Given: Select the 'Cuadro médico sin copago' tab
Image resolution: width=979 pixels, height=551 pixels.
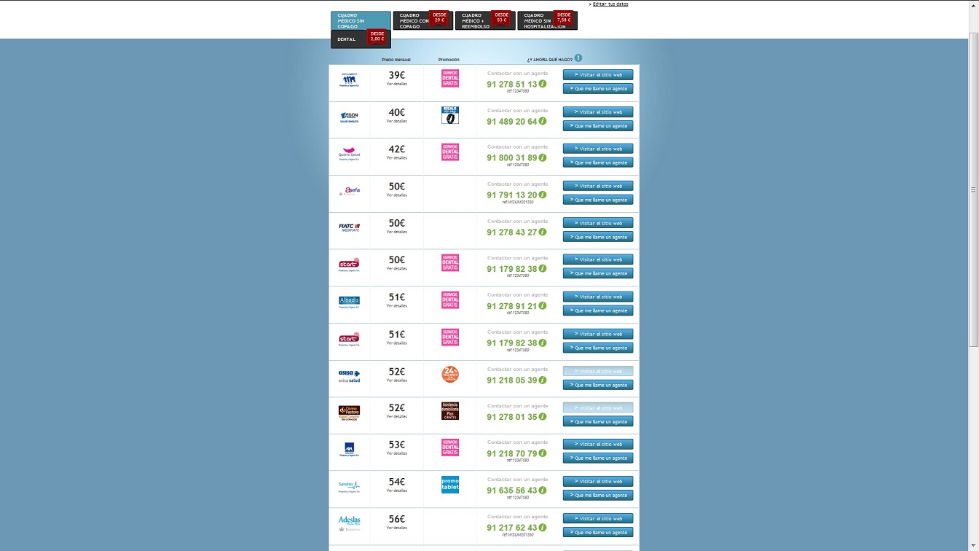Looking at the screenshot, I should tap(361, 20).
